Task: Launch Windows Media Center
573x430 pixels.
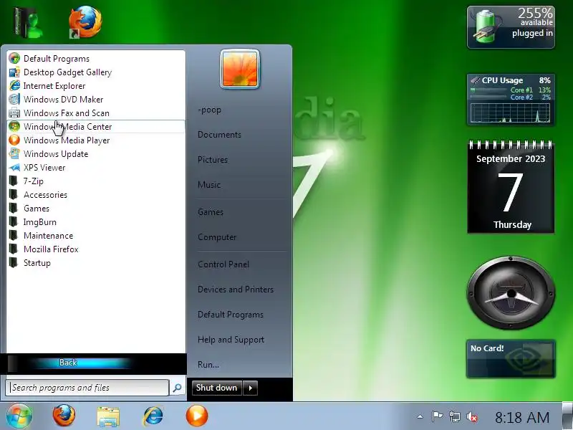Action: coord(96,127)
